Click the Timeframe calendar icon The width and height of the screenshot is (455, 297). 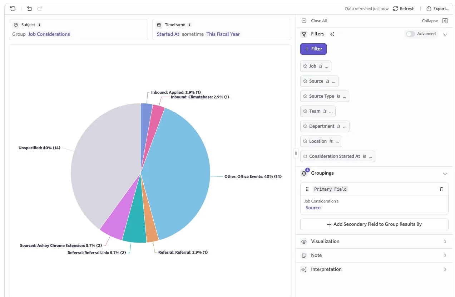(x=159, y=25)
